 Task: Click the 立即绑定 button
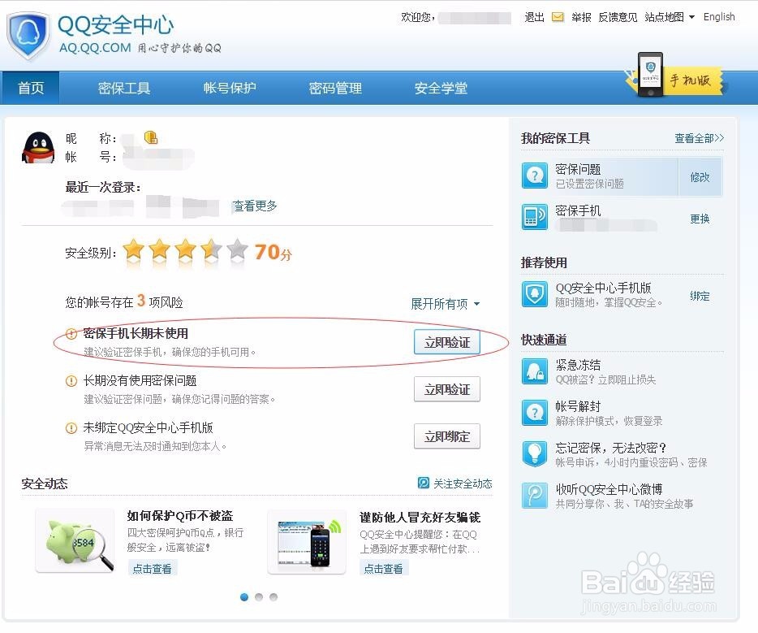(446, 436)
